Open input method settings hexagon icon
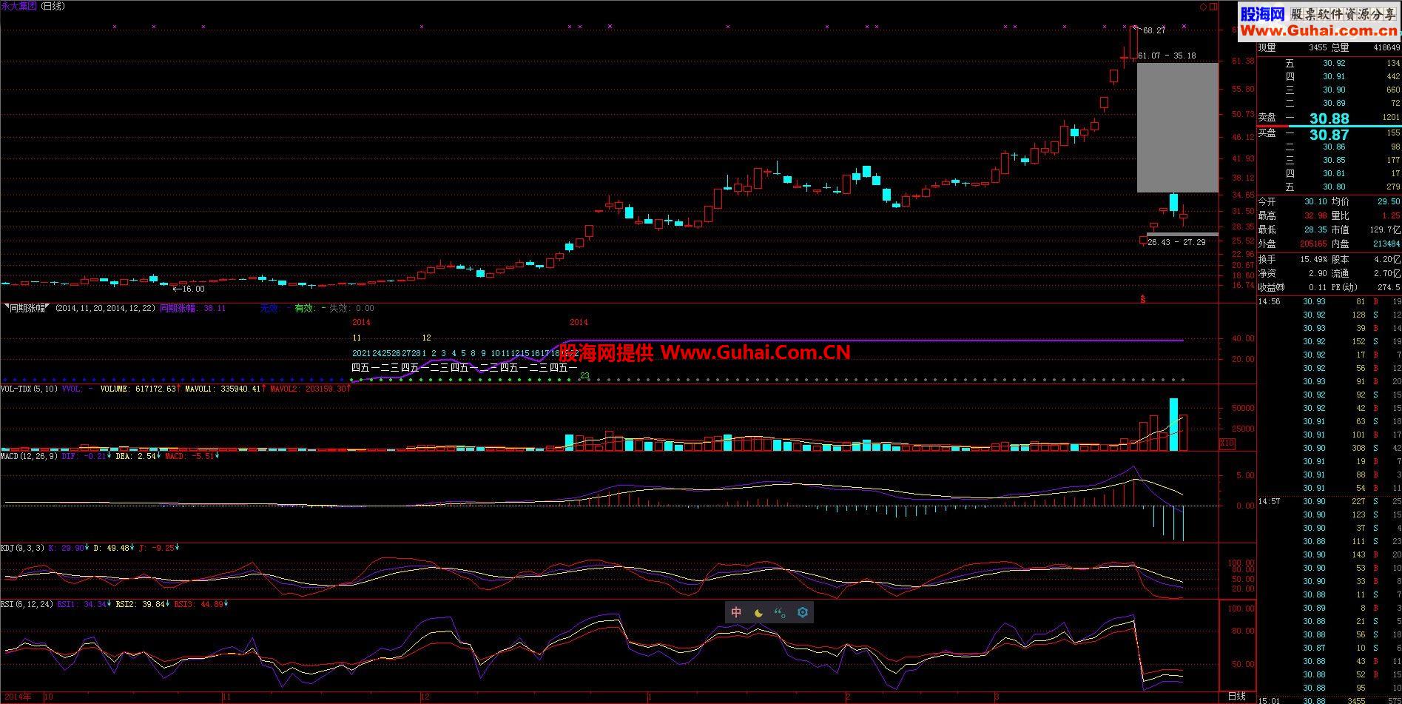The width and height of the screenshot is (1402, 704). pyautogui.click(x=803, y=612)
